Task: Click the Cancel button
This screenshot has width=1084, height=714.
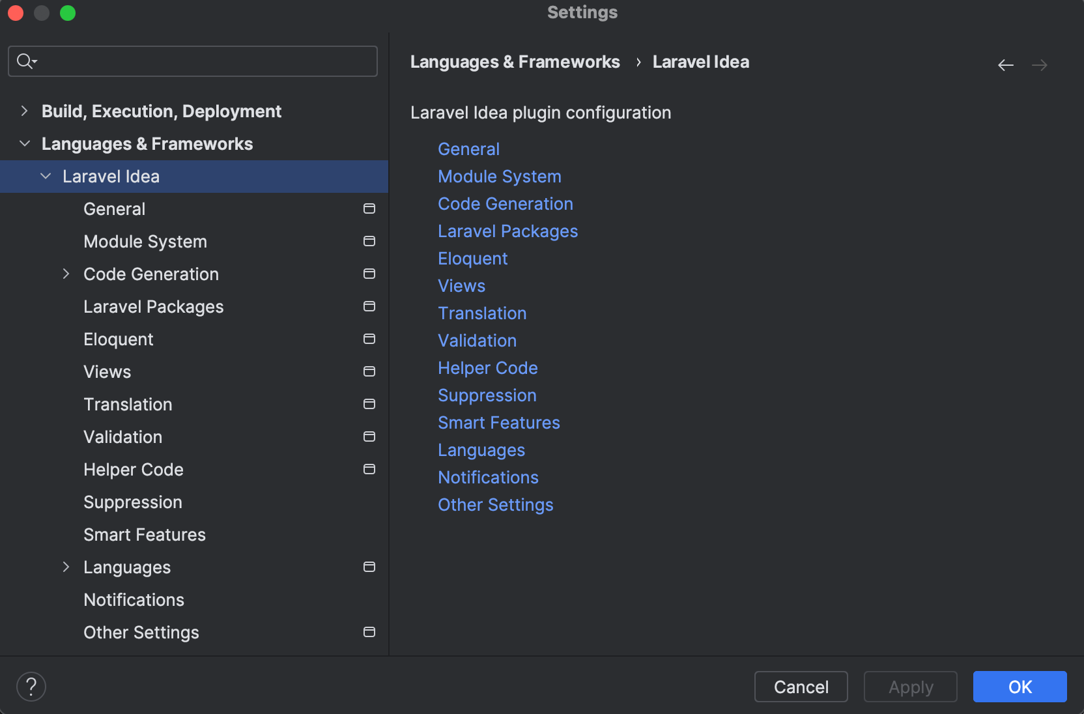Action: [x=801, y=687]
